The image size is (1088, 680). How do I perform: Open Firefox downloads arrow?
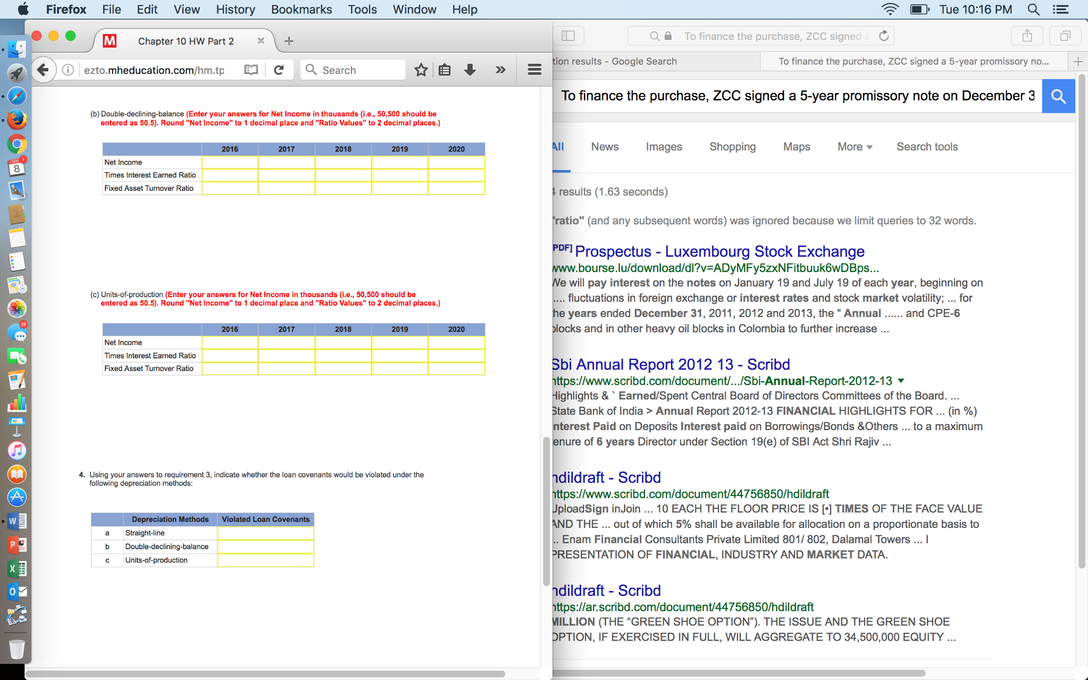(470, 70)
